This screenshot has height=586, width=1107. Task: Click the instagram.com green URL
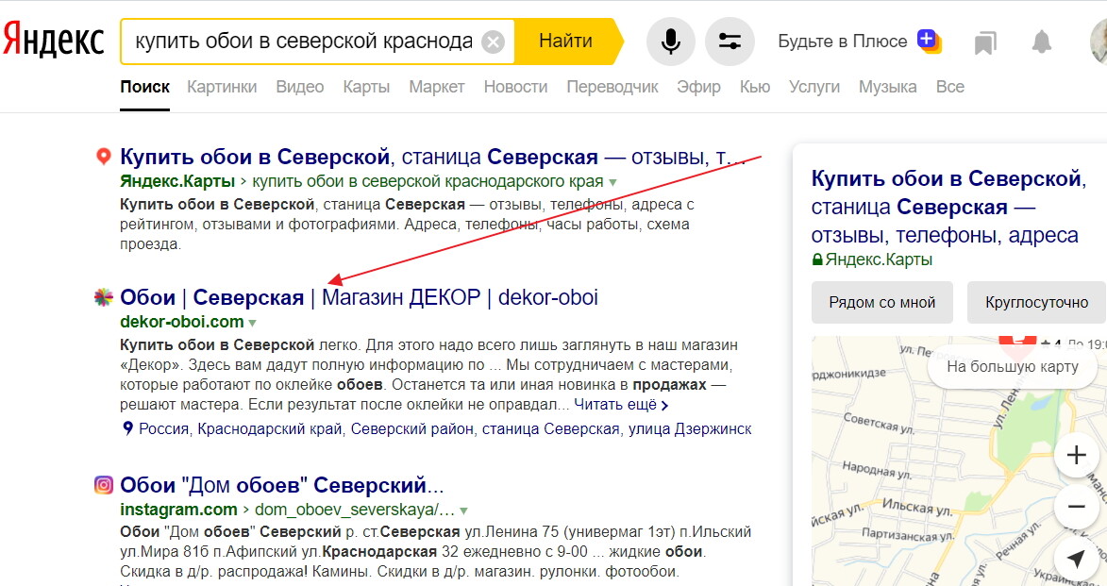(x=178, y=510)
